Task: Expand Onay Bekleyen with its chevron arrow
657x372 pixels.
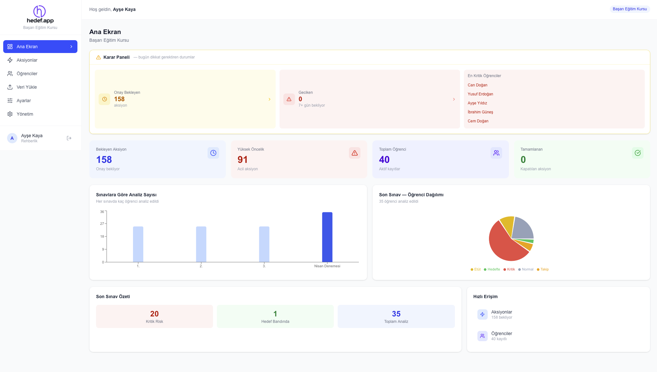Action: (270, 99)
